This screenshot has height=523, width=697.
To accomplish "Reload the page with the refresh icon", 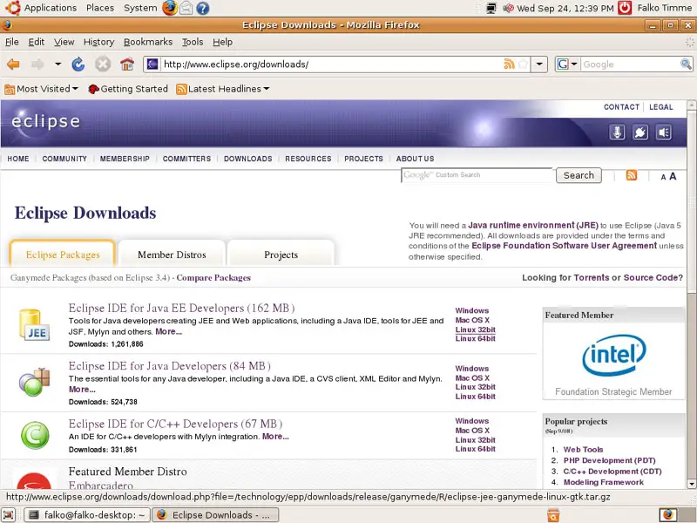I will click(78, 65).
